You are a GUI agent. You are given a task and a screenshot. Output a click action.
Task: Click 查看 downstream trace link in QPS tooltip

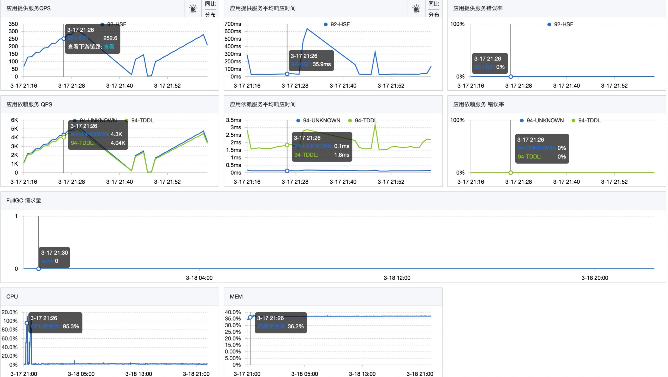tap(109, 47)
